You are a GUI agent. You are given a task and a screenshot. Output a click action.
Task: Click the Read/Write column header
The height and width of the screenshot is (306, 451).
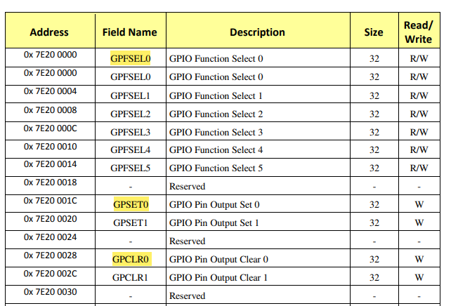(419, 32)
